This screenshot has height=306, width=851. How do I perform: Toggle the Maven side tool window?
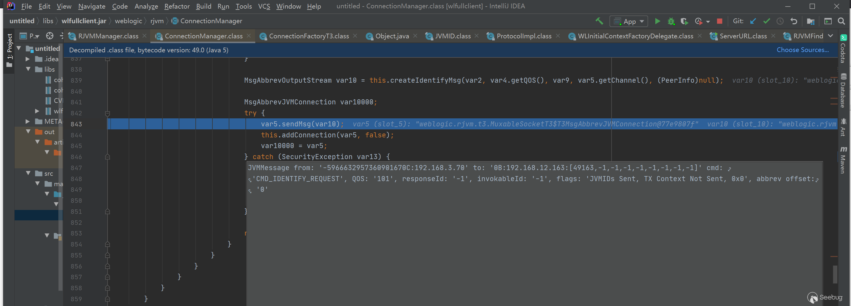[x=843, y=160]
